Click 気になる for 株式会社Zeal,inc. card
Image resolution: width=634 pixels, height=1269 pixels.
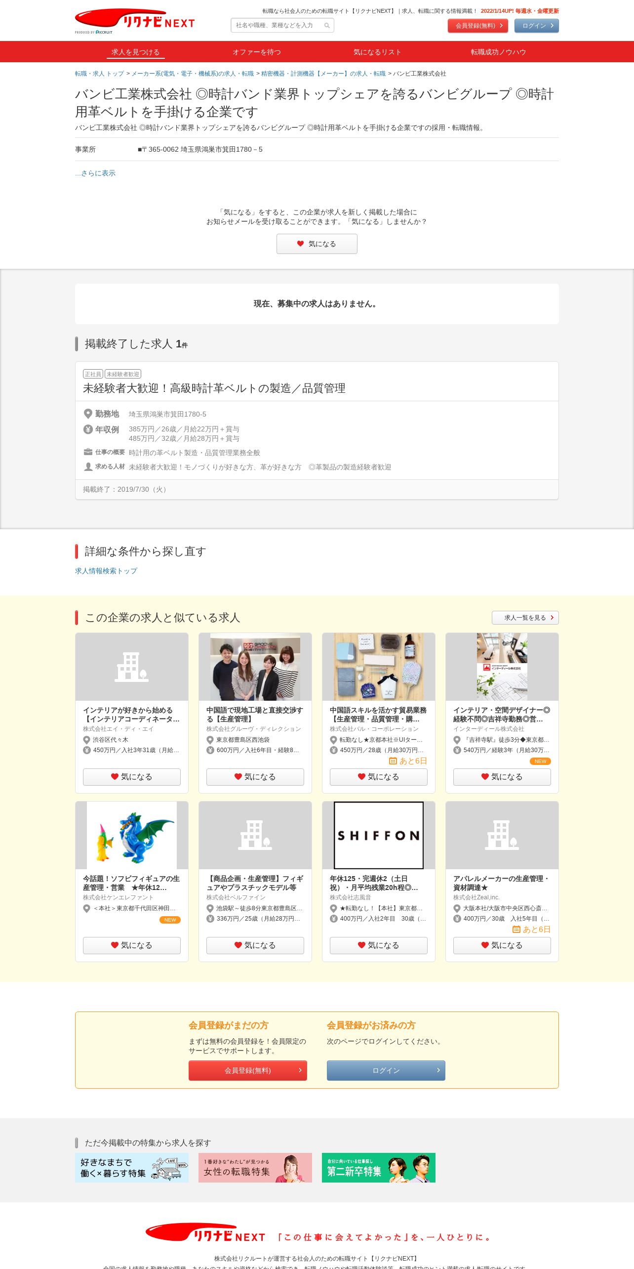pyautogui.click(x=502, y=945)
